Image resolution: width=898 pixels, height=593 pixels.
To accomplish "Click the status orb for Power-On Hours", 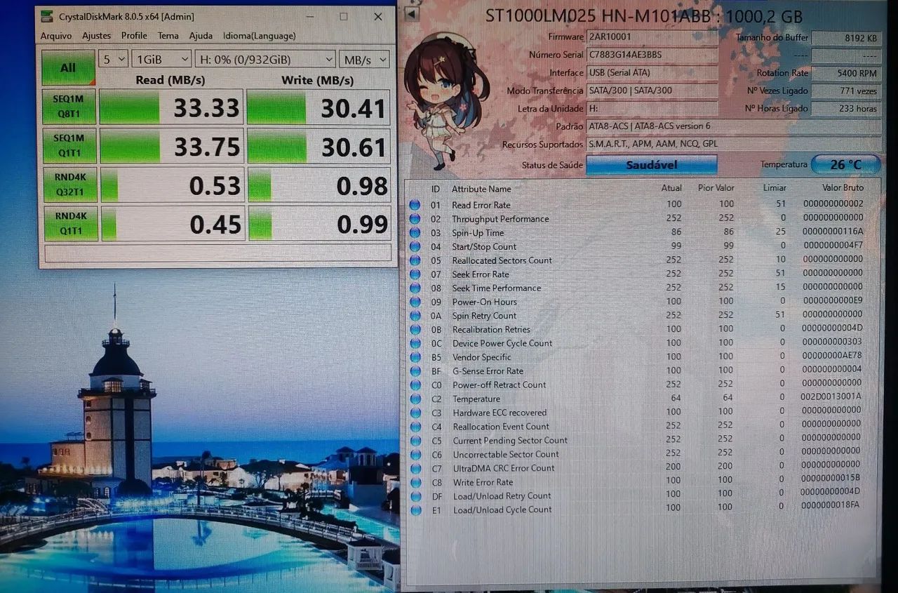I will 415,302.
